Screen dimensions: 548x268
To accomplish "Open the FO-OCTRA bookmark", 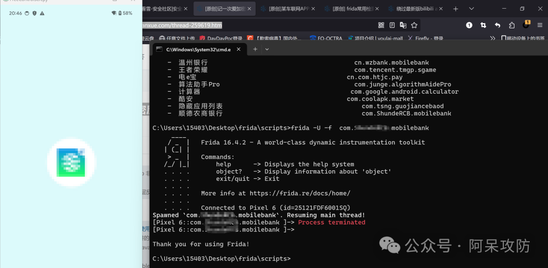I will click(x=326, y=39).
